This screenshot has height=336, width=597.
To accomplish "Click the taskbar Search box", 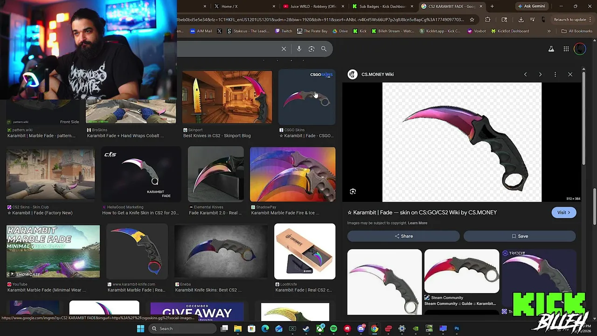I will pos(183,329).
